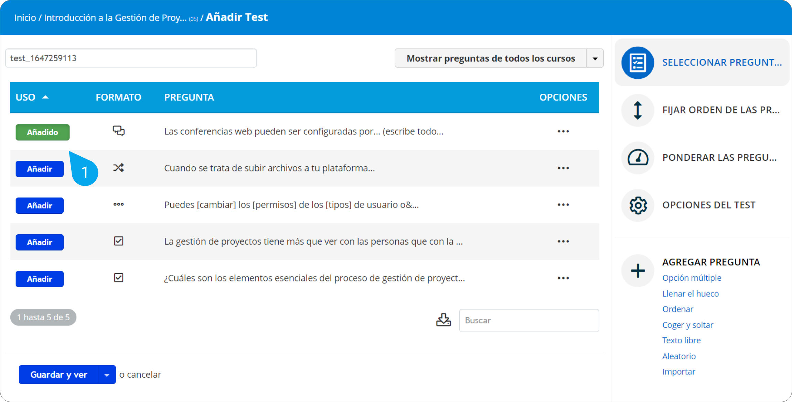Click the download icon beside Buscar
Viewport: 792px width, 402px height.
(443, 320)
